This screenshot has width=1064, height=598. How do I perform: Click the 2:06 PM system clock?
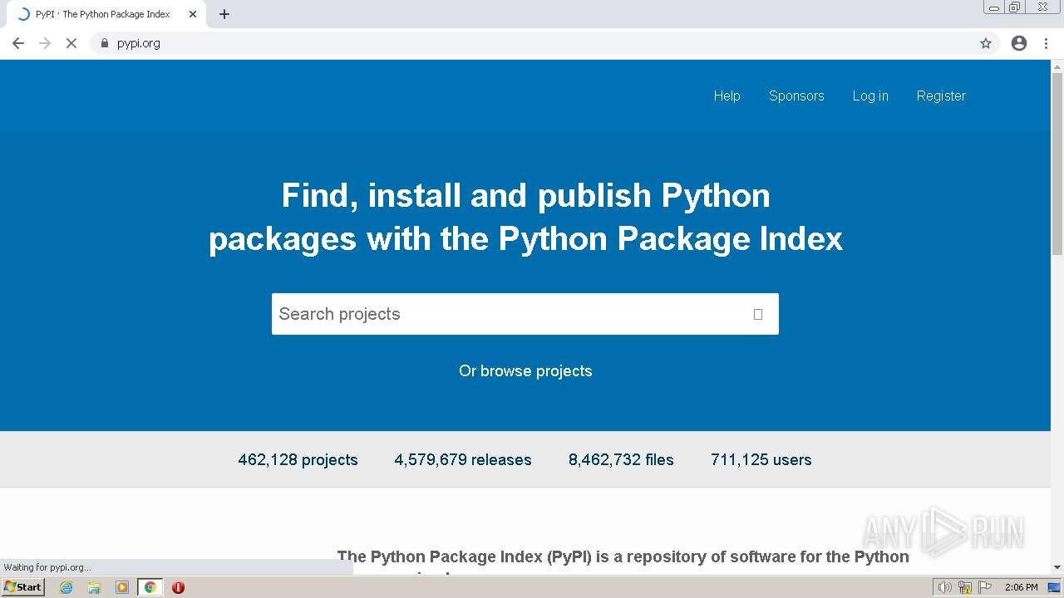[x=1022, y=587]
